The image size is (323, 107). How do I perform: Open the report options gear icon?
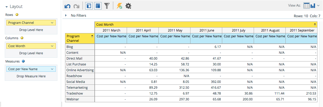(x=128, y=6)
